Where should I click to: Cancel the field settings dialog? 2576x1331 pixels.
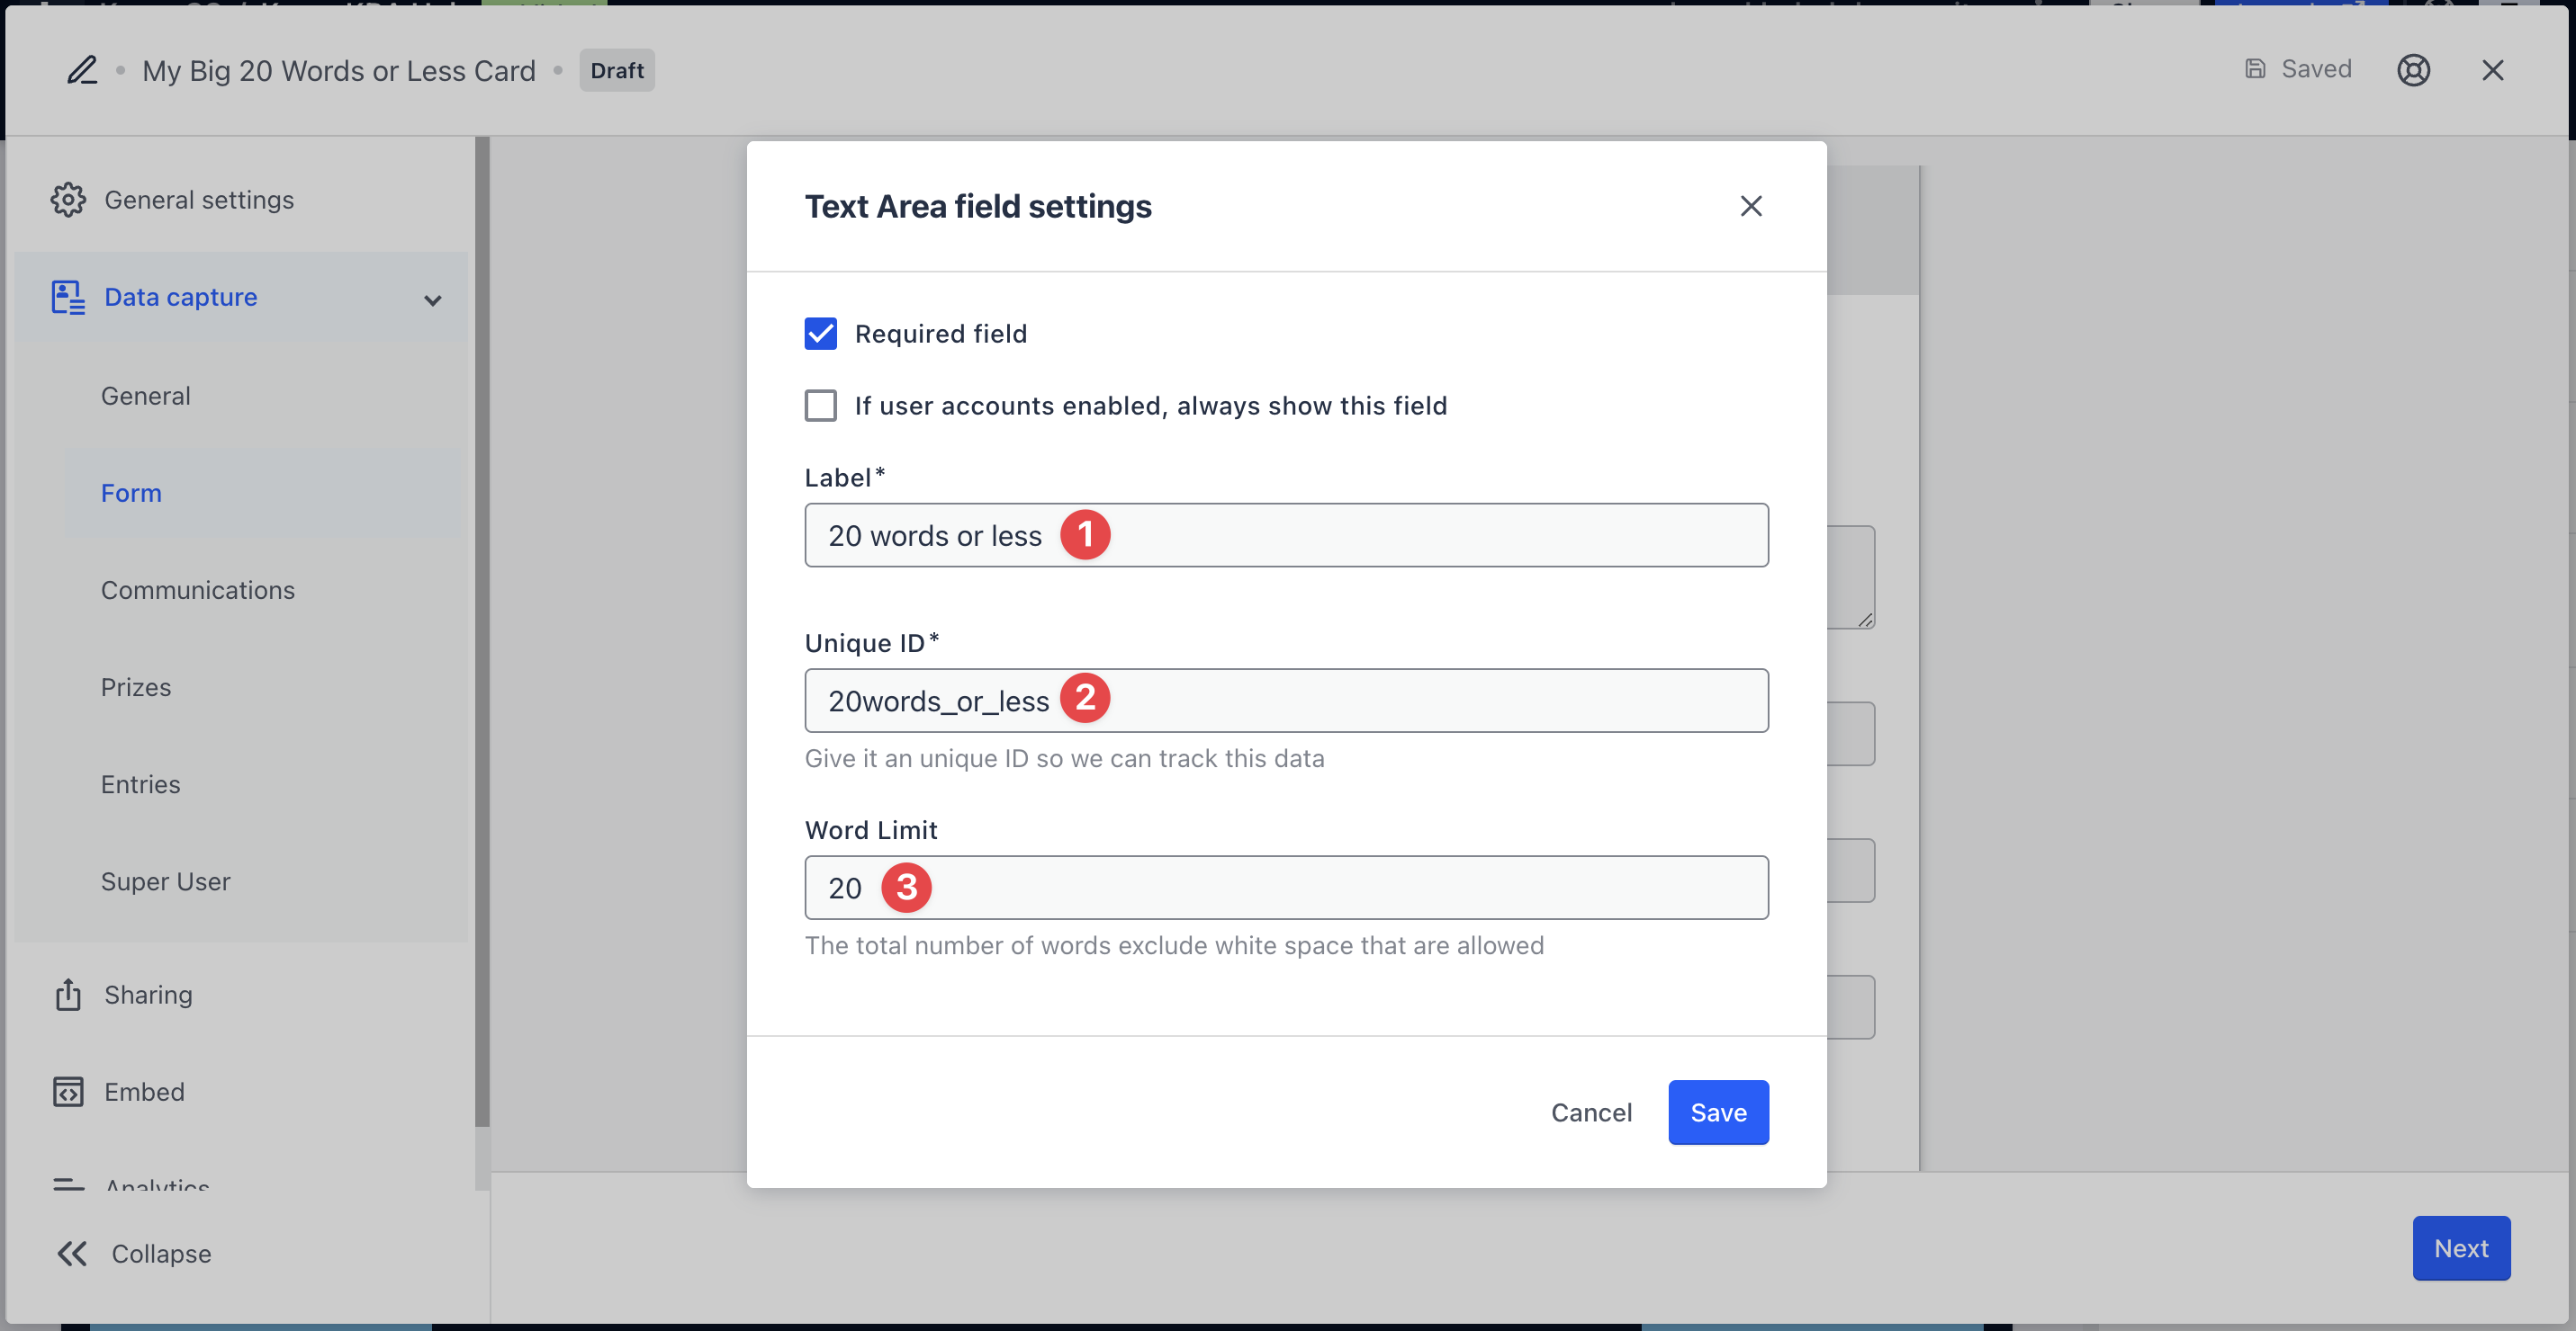point(1590,1112)
